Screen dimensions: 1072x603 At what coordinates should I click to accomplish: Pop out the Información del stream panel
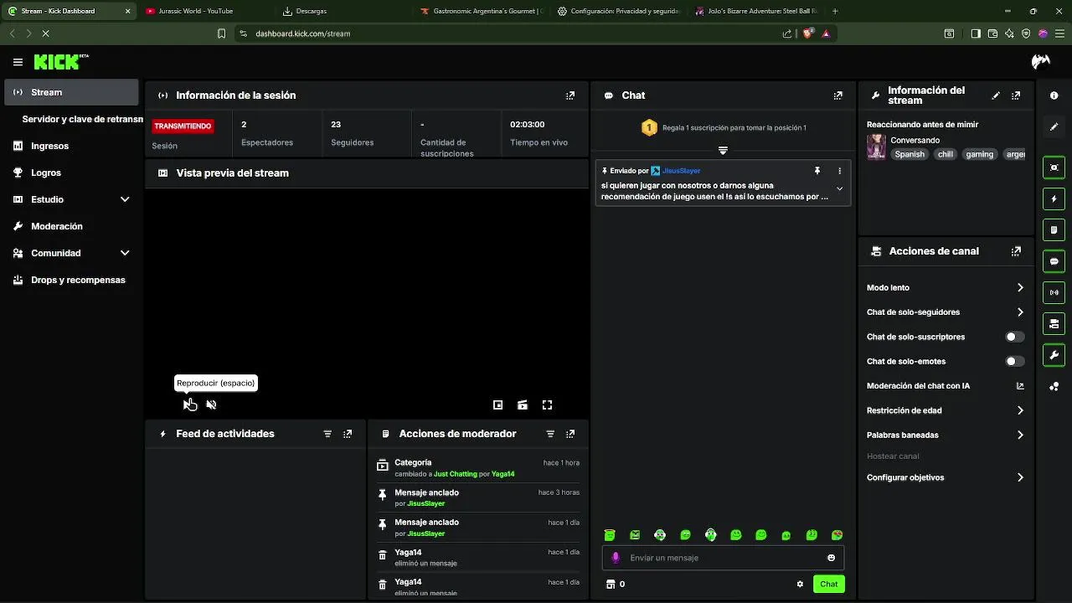coord(1016,95)
